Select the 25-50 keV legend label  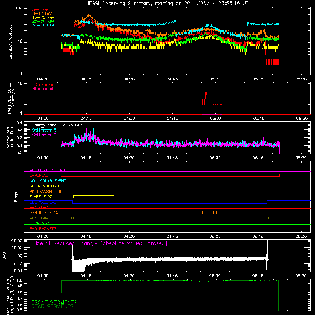[x=43, y=21]
